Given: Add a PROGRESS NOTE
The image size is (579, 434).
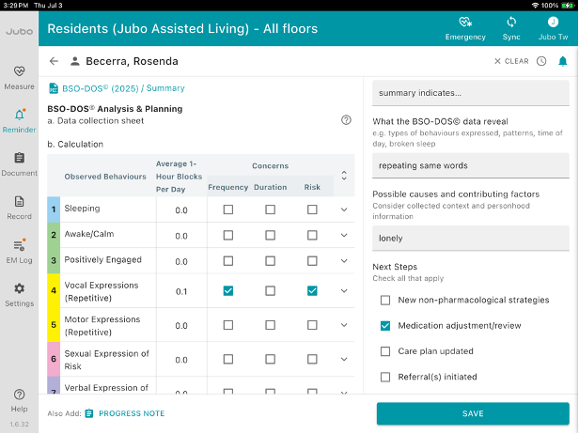Looking at the screenshot, I should pos(131,413).
